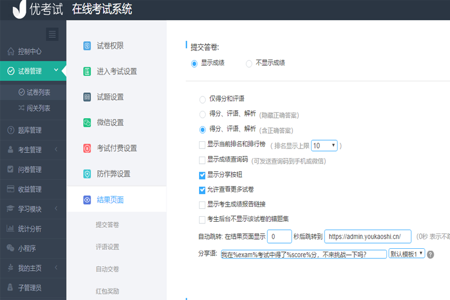
Task: Click the 微信设置 green WeChat icon
Action: [x=87, y=123]
